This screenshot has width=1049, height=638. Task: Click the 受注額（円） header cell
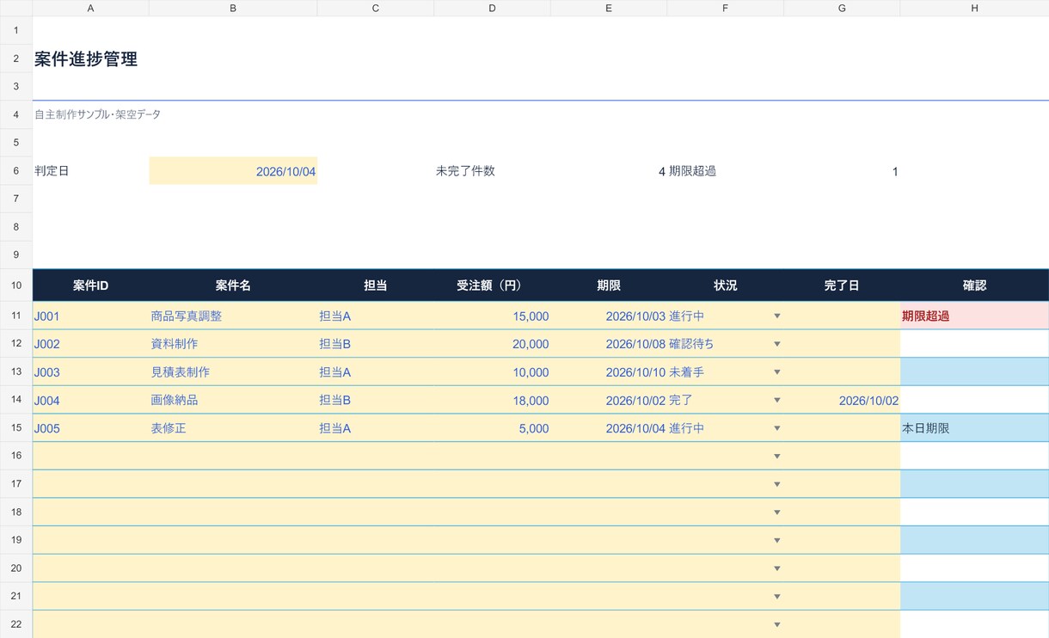(492, 285)
